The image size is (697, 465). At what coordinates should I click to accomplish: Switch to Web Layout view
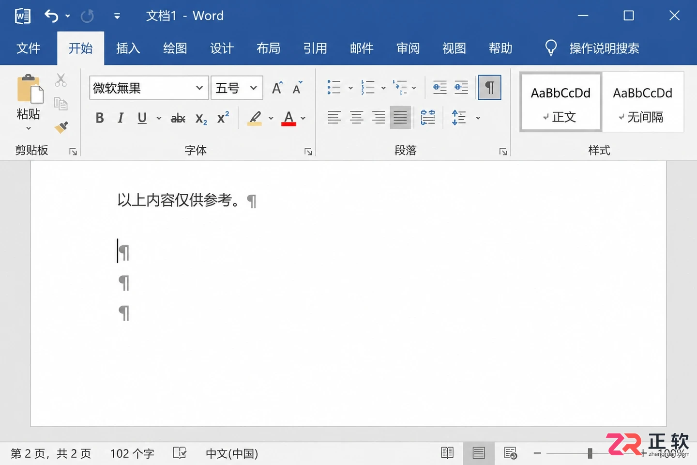tap(511, 453)
